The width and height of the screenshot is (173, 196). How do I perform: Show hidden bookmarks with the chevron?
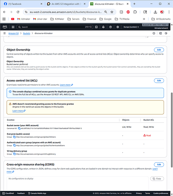[x=144, y=19]
